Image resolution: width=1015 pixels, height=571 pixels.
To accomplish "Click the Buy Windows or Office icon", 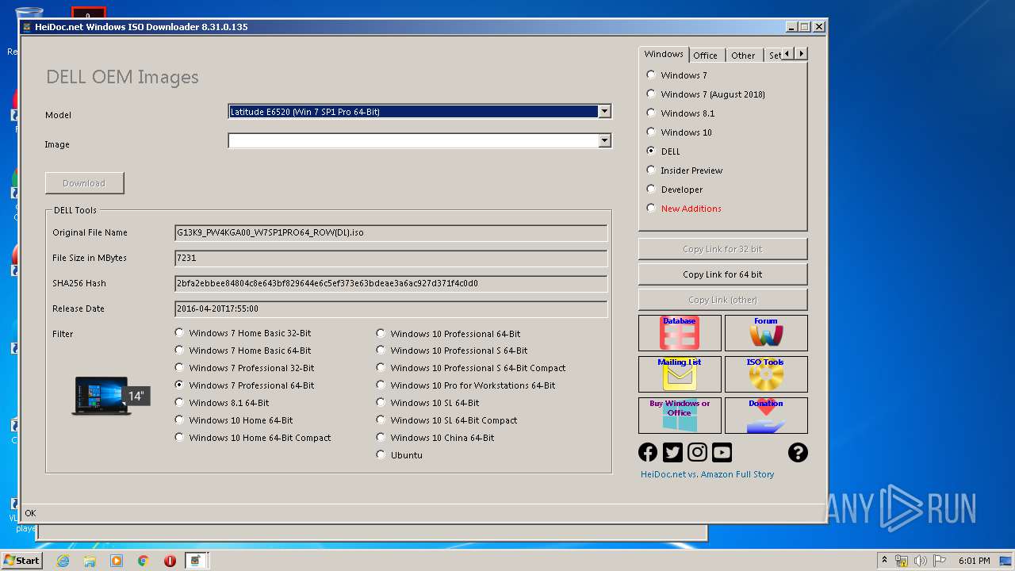I will pos(680,416).
